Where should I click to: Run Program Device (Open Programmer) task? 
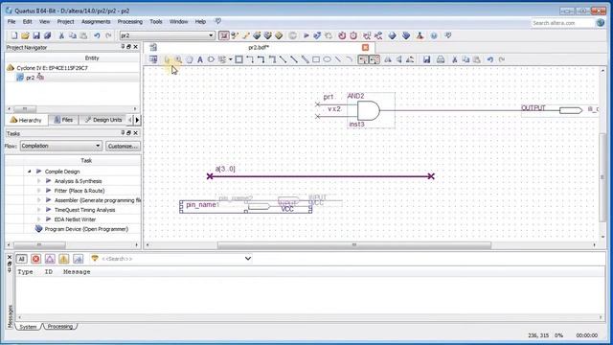pyautogui.click(x=86, y=229)
